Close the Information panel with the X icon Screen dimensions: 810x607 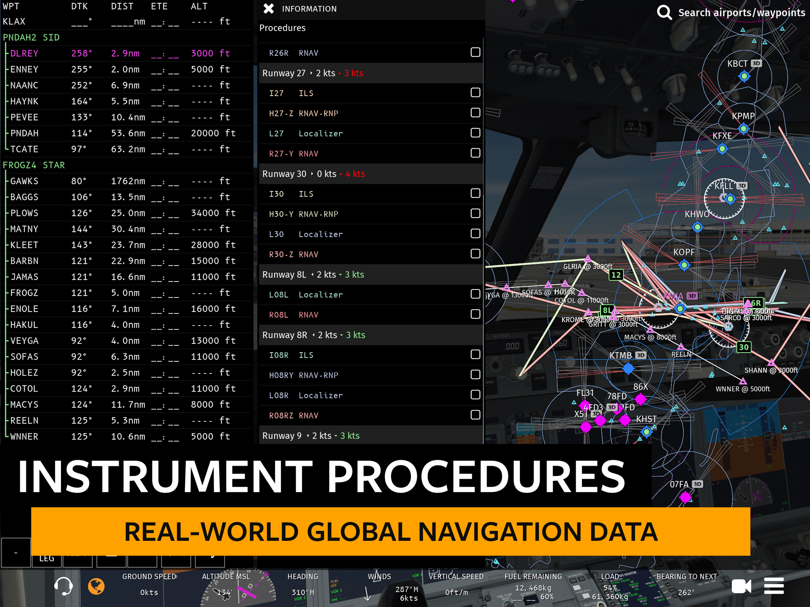click(268, 9)
